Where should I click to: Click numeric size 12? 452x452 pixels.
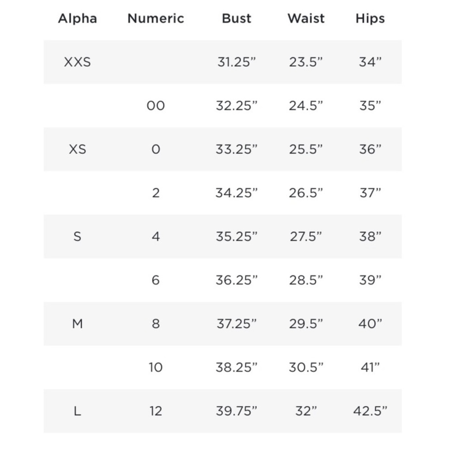[155, 411]
